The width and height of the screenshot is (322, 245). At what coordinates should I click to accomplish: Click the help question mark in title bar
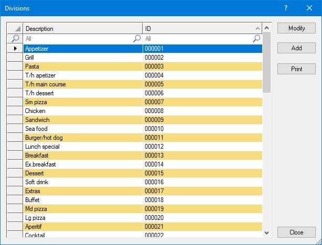pyautogui.click(x=285, y=8)
